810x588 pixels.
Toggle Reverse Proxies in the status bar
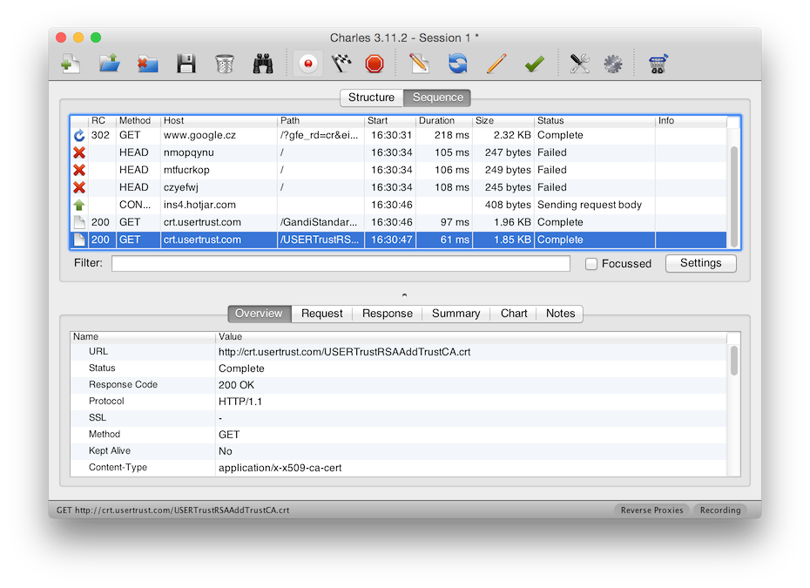point(652,510)
